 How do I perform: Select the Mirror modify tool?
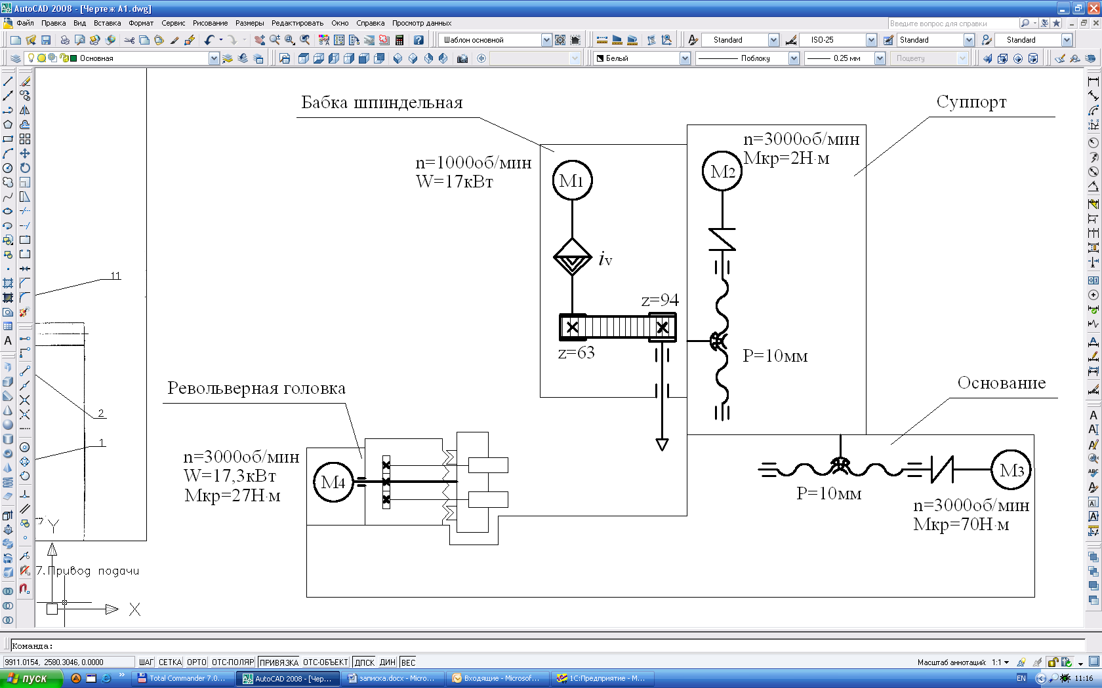coord(25,110)
